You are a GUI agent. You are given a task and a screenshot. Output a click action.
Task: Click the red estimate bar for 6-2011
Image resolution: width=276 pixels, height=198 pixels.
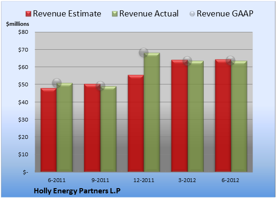coord(49,130)
